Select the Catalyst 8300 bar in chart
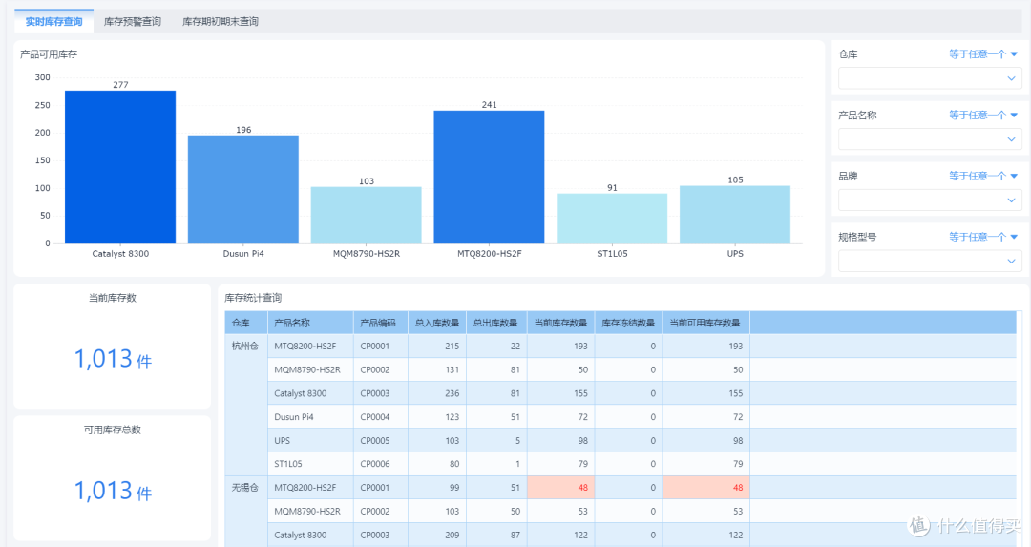The height and width of the screenshot is (547, 1031). pyautogui.click(x=120, y=167)
